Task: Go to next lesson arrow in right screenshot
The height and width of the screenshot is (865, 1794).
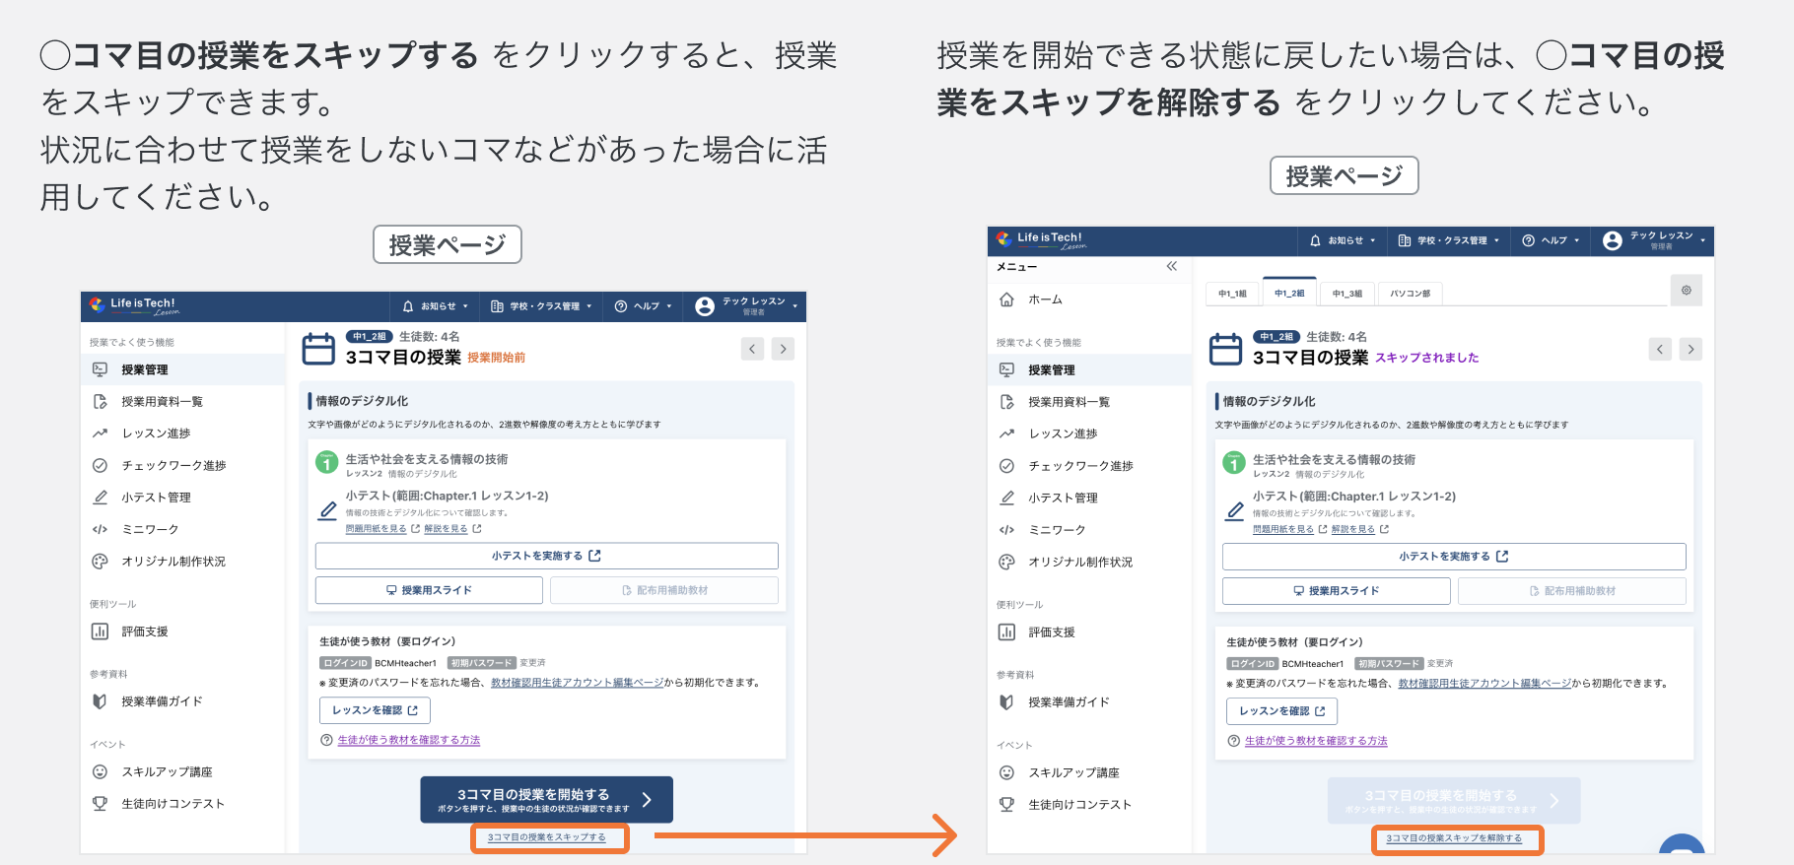Action: (1691, 349)
